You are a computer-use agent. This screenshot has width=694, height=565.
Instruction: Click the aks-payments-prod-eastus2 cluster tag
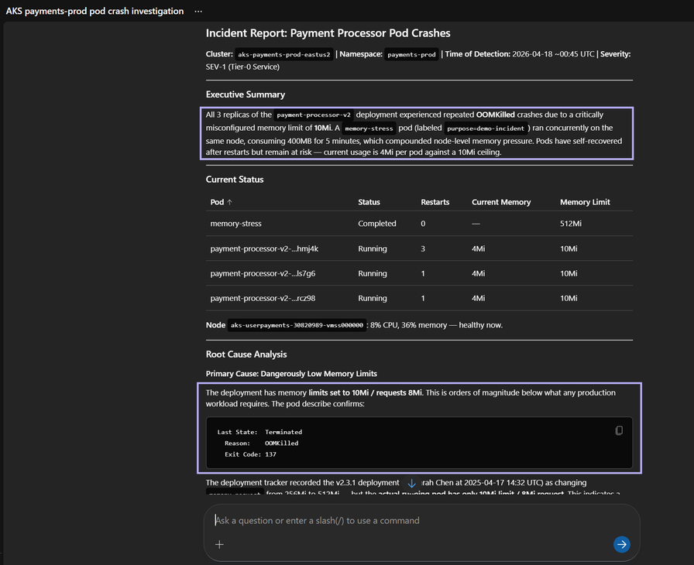283,54
